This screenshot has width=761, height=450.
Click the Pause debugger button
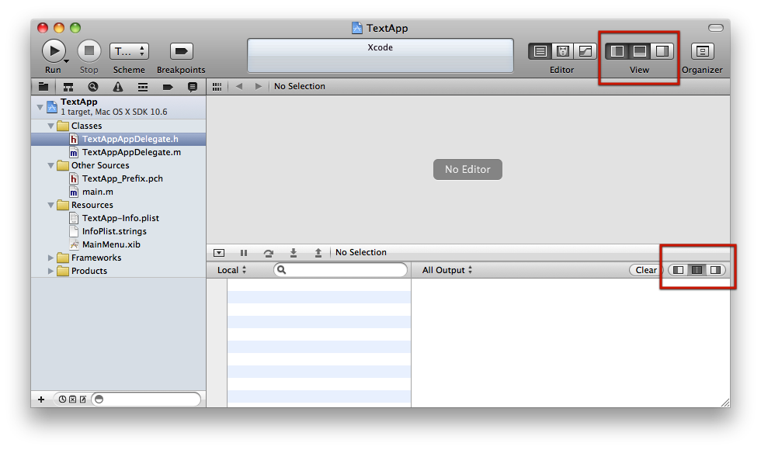[244, 253]
